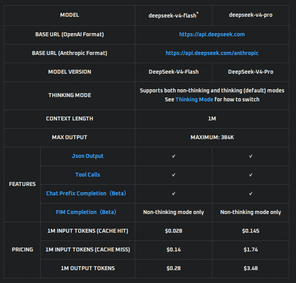The image size is (296, 283).
Task: Click the MODEL VERSION label
Action: pos(69,72)
